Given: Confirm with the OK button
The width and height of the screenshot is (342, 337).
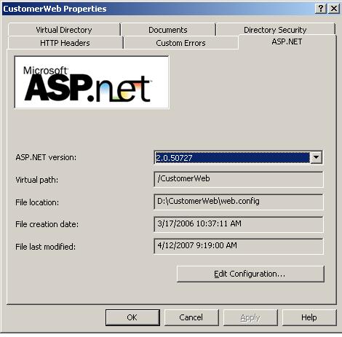Looking at the screenshot, I should tap(132, 317).
